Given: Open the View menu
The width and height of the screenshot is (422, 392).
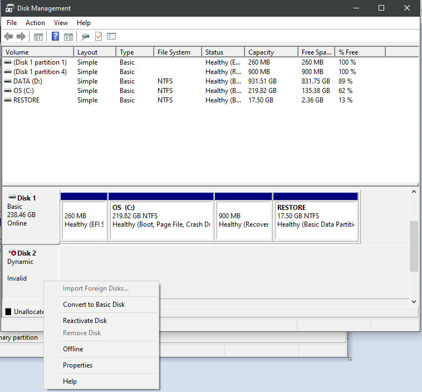Looking at the screenshot, I should click(61, 23).
